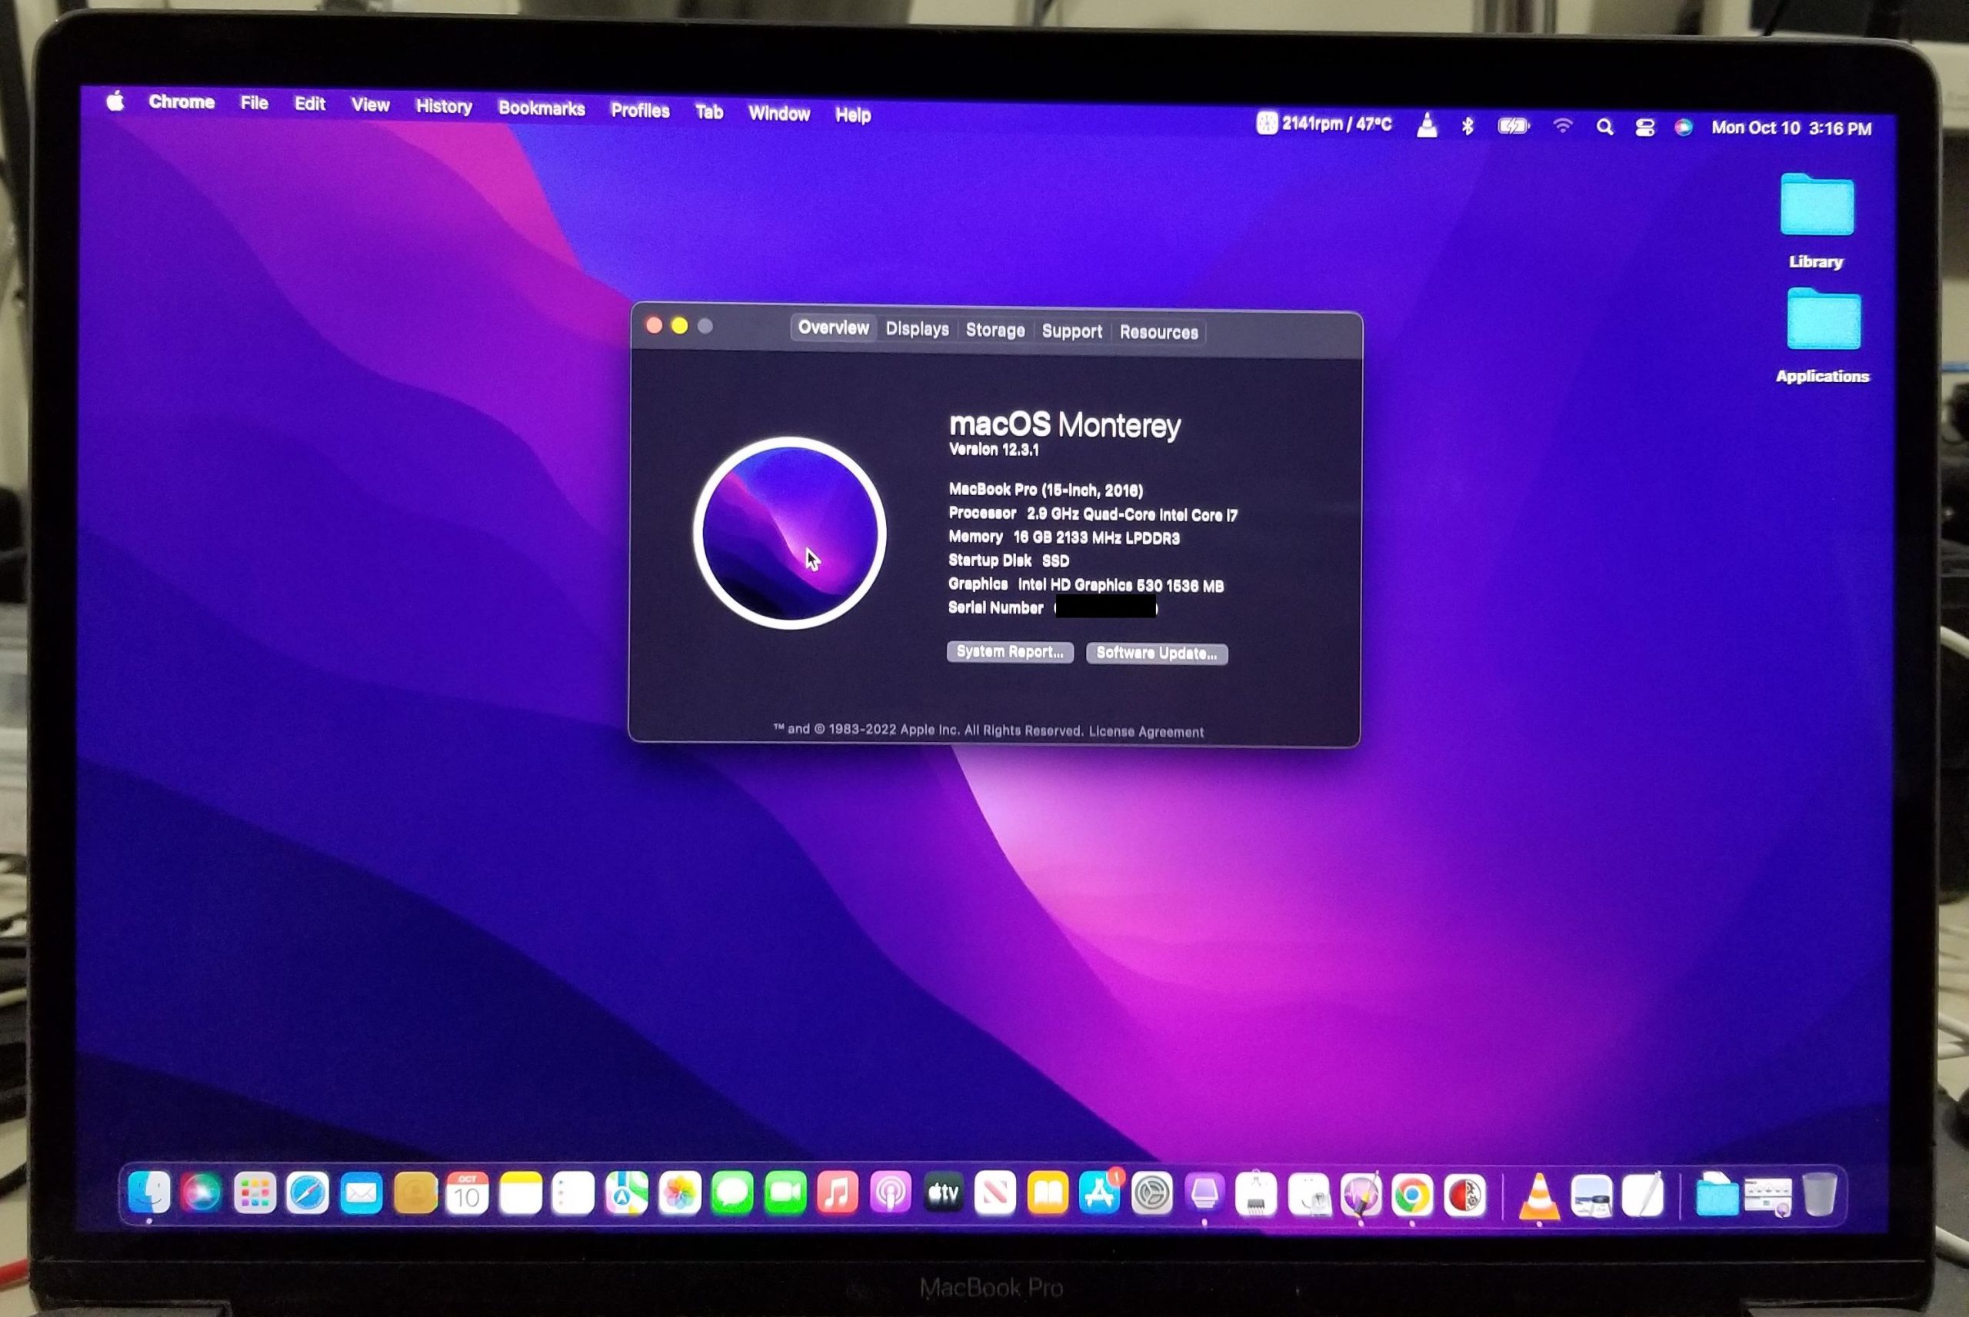
Task: Open the Trash in the Dock
Action: tap(1819, 1194)
